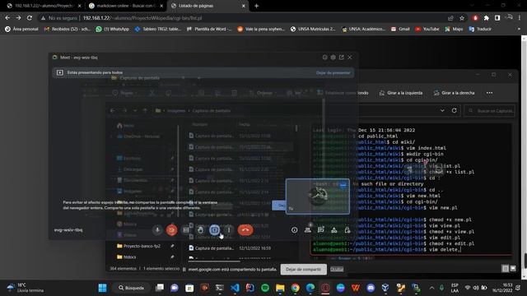Image resolution: width=527 pixels, height=296 pixels.
Task: Open the Maps bookmark
Action: click(x=454, y=30)
